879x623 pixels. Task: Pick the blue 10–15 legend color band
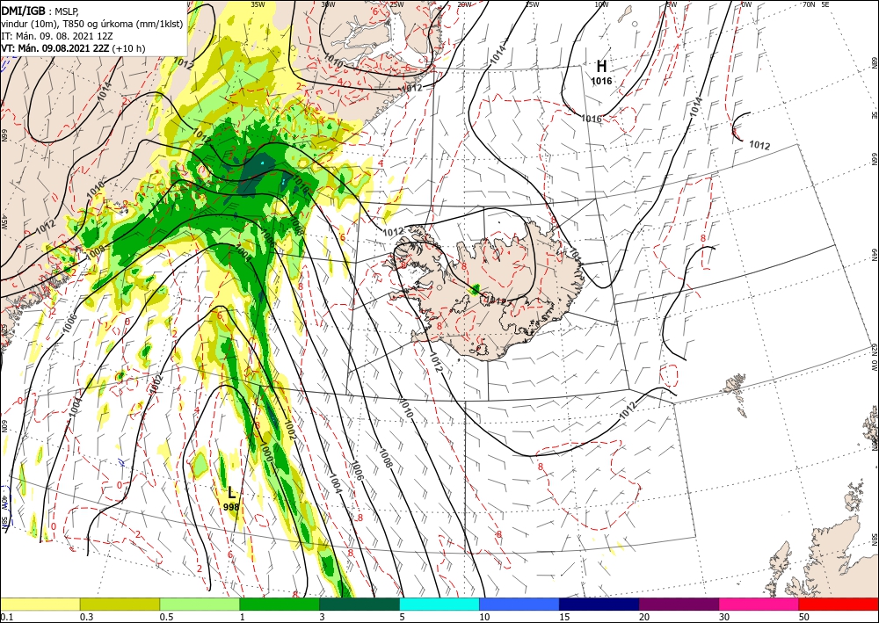tap(519, 604)
